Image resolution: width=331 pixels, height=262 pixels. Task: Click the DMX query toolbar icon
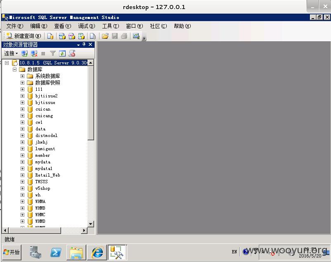coord(71,36)
